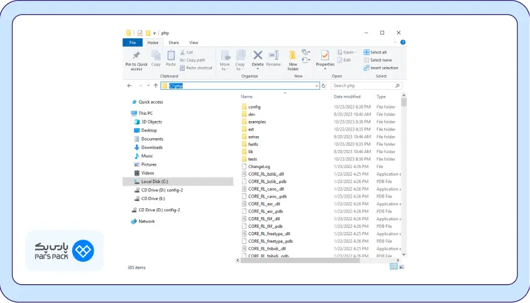530x303 pixels.
Task: Refresh the php folder view
Action: 324,86
